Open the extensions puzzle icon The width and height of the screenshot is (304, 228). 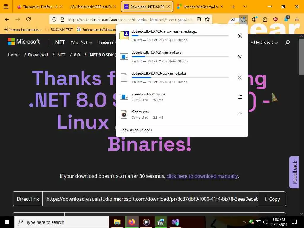[265, 19]
